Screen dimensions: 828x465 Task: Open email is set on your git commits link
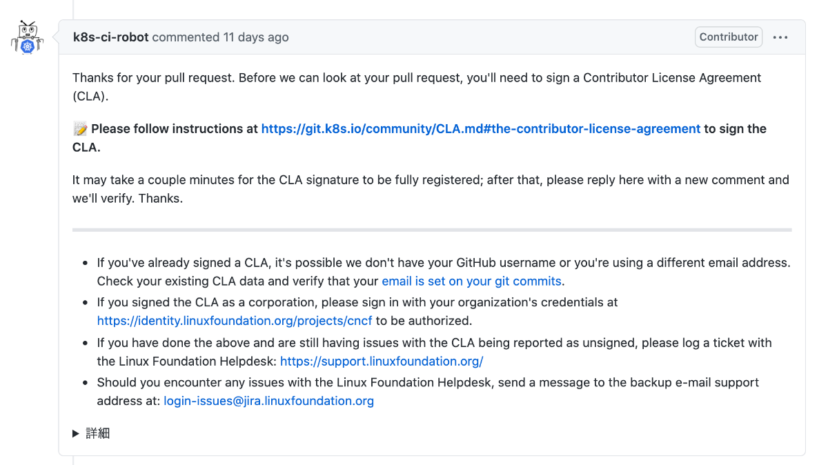472,281
